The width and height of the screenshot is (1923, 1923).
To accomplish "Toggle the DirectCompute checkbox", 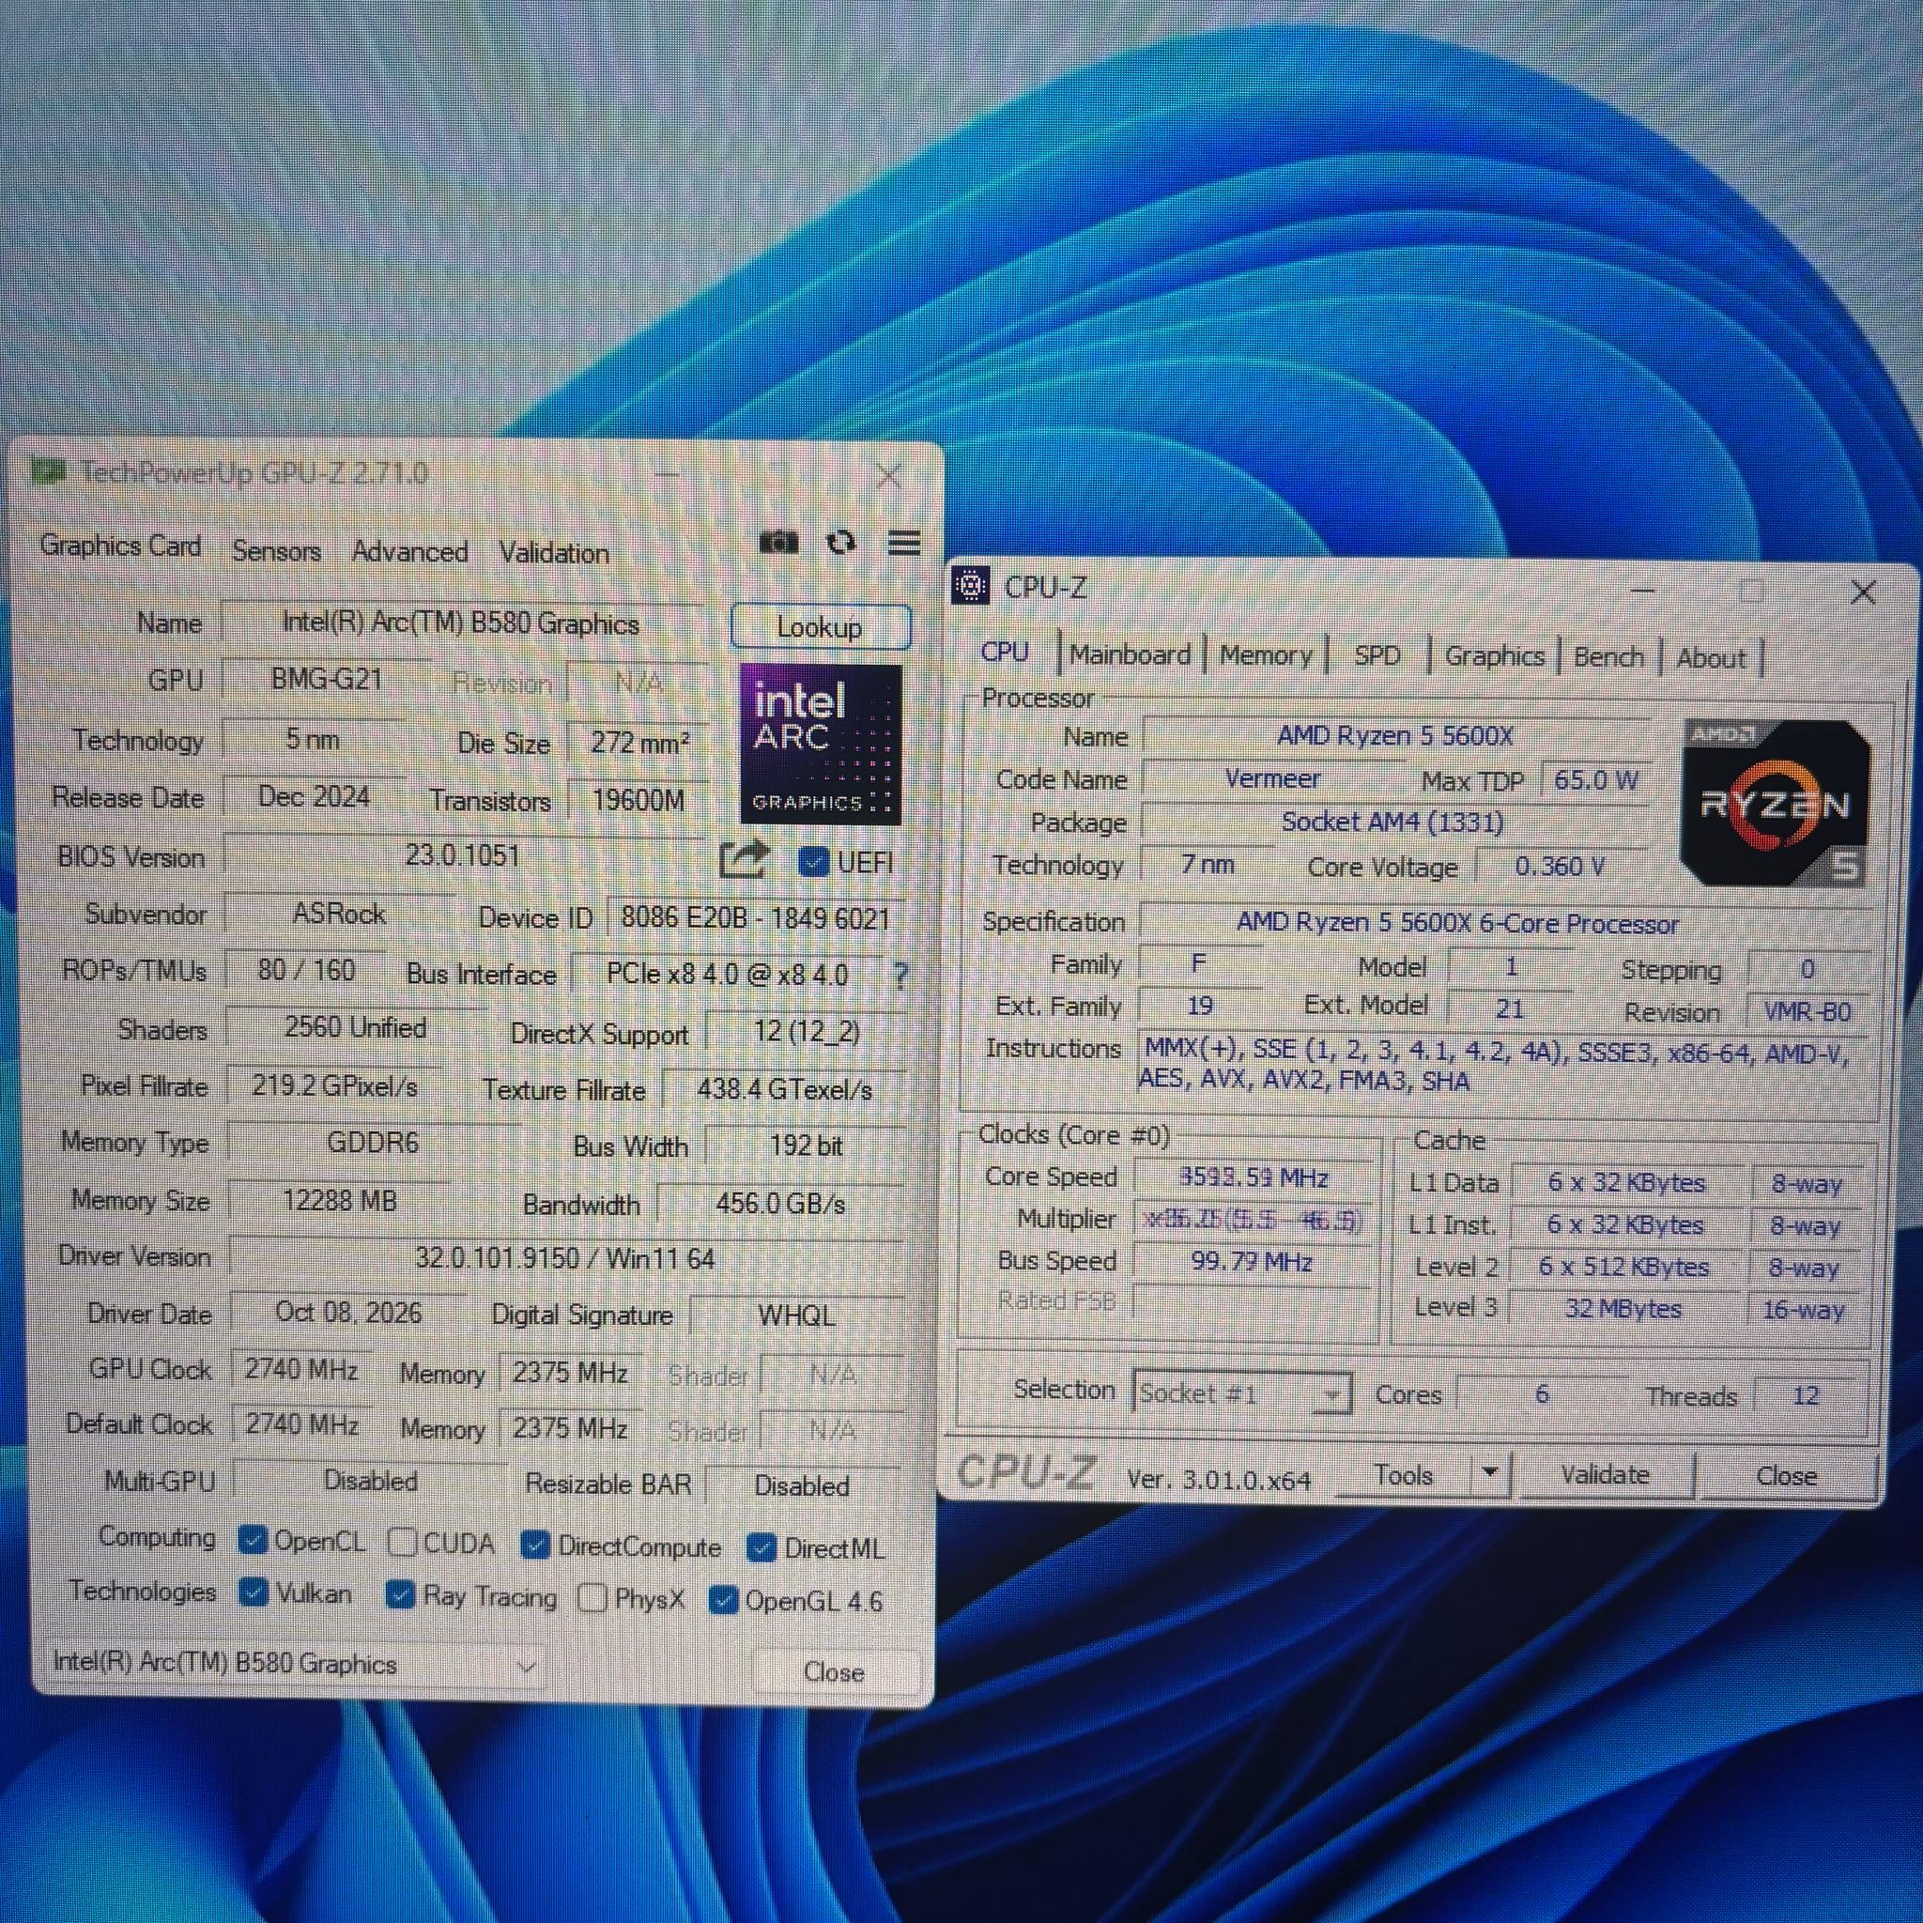I will [534, 1545].
